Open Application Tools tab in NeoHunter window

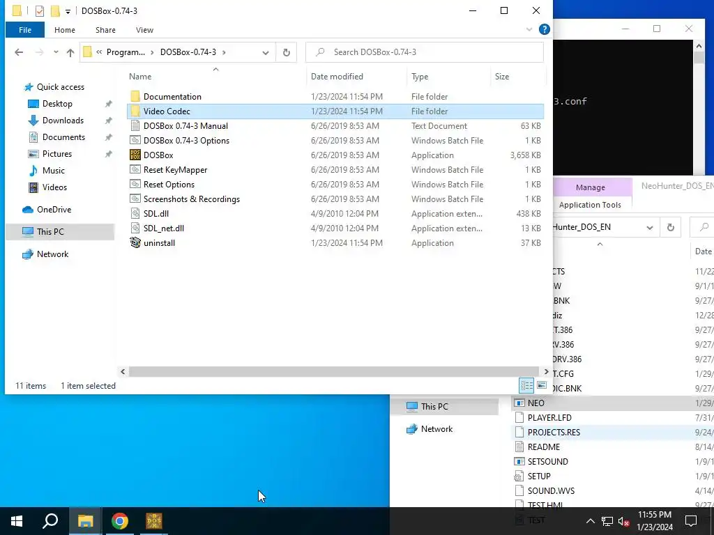tap(590, 205)
